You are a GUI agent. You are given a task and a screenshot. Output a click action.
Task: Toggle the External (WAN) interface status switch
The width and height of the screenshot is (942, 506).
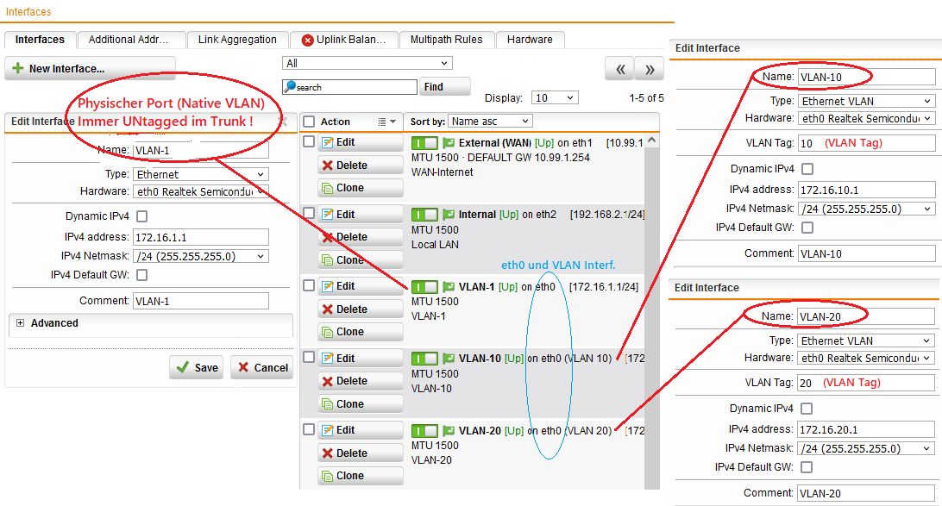(x=424, y=143)
